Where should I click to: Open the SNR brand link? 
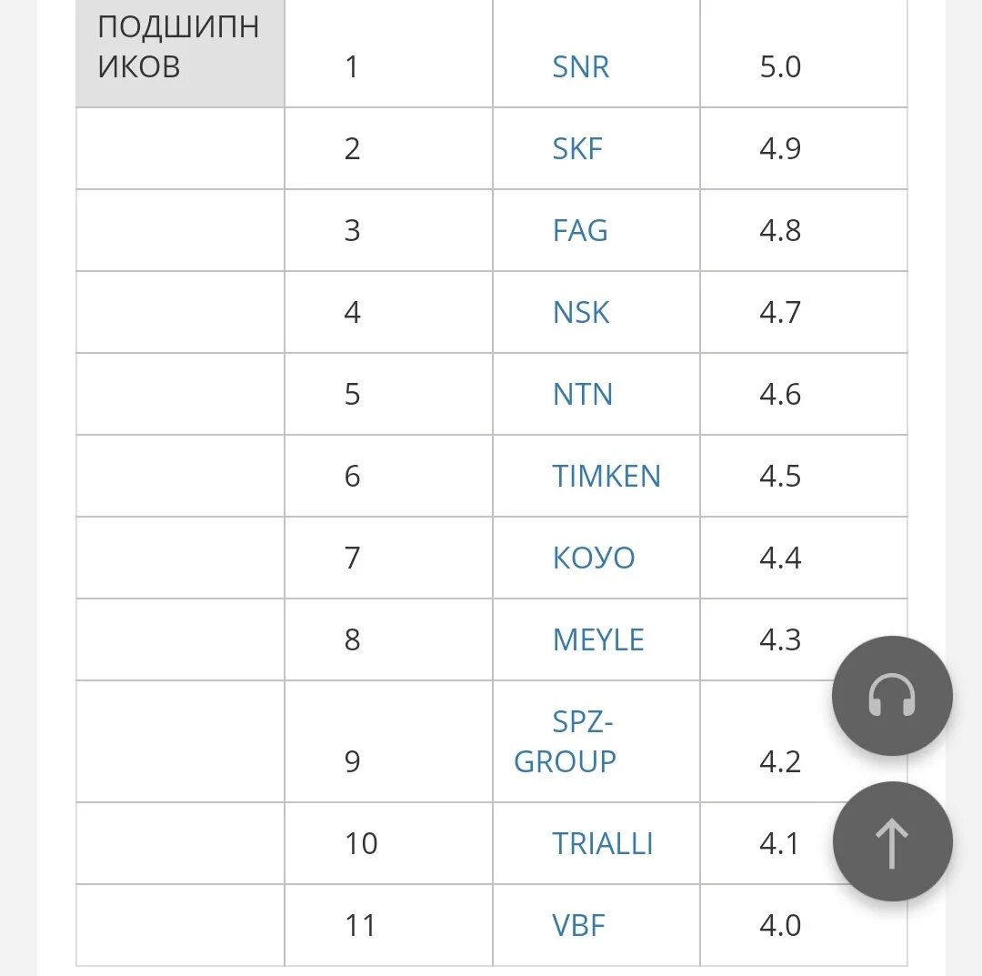click(580, 66)
